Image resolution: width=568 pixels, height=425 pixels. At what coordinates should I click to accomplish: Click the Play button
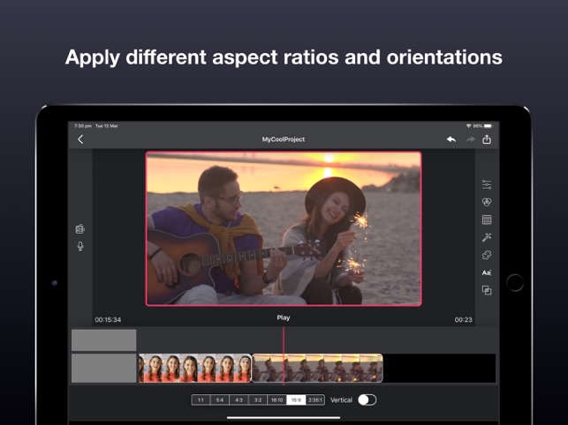pos(284,317)
